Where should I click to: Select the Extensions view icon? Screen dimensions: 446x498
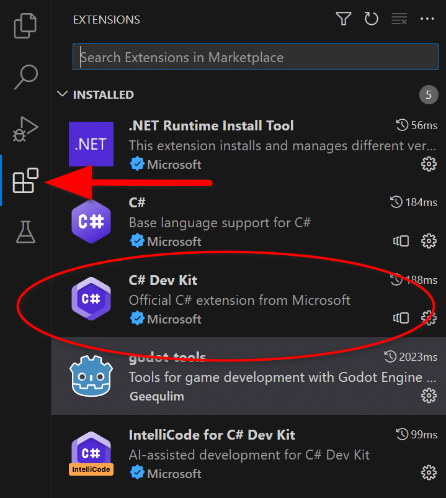click(25, 181)
